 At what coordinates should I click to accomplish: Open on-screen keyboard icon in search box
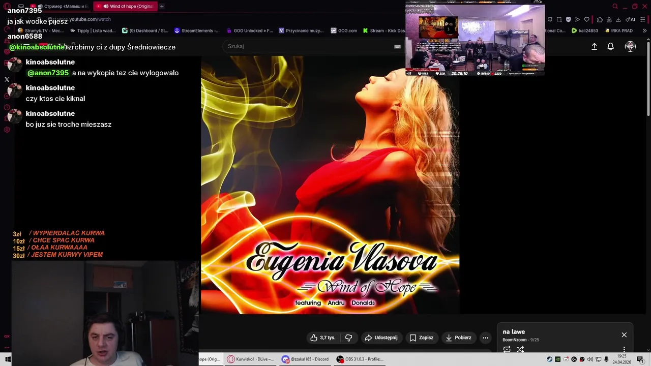(x=397, y=46)
